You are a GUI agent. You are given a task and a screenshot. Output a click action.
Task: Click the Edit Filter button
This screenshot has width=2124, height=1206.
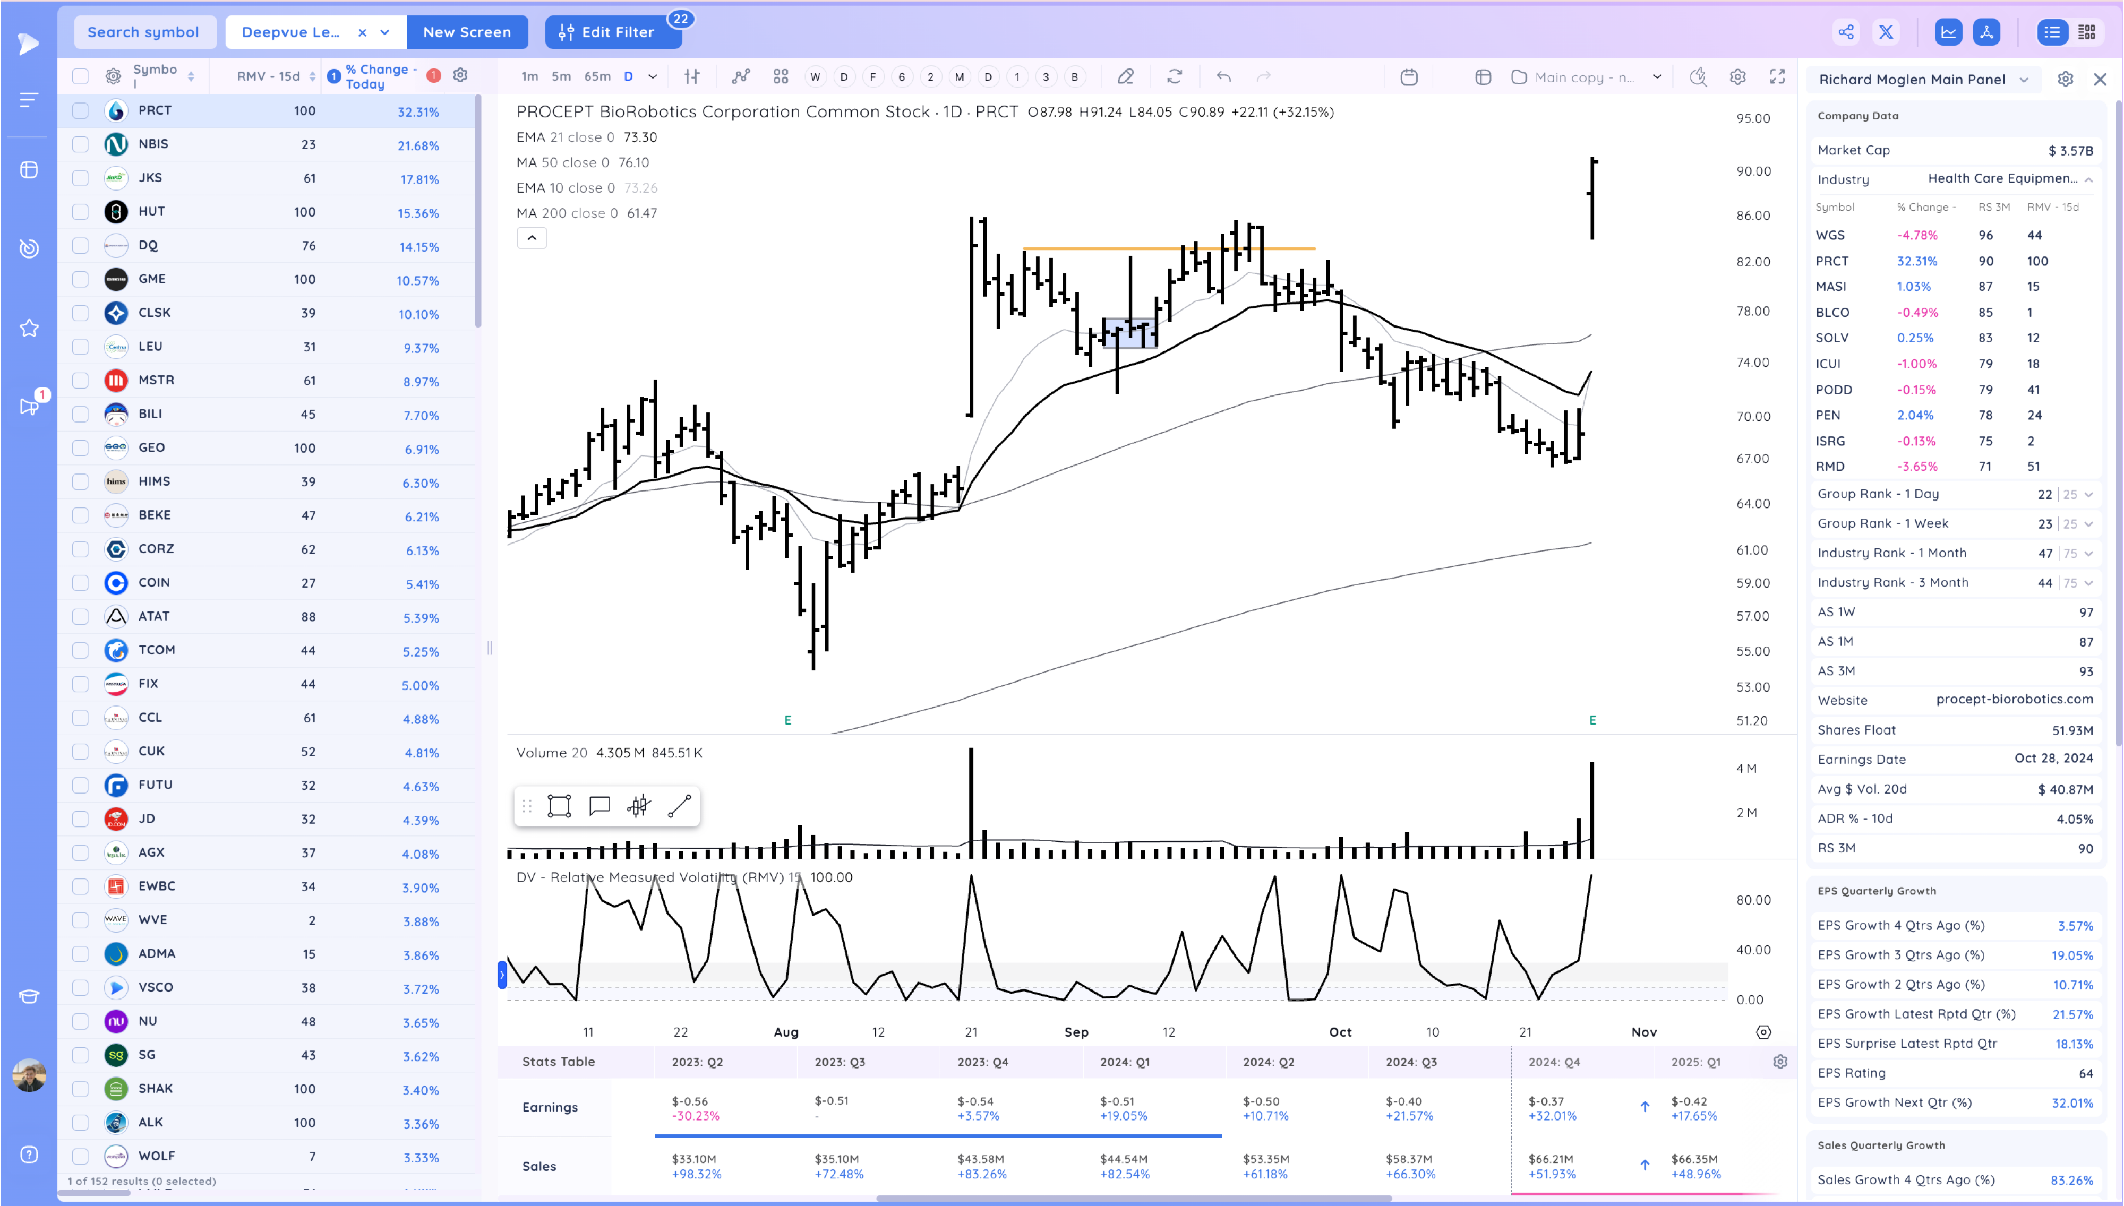[x=612, y=32]
